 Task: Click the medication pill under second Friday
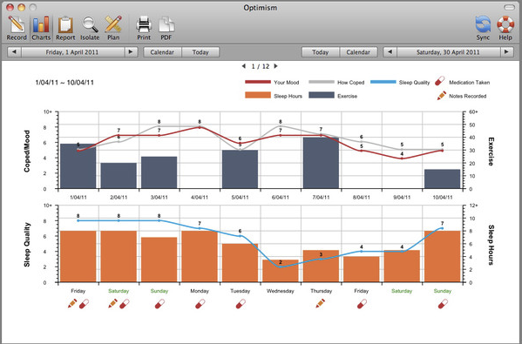[362, 303]
